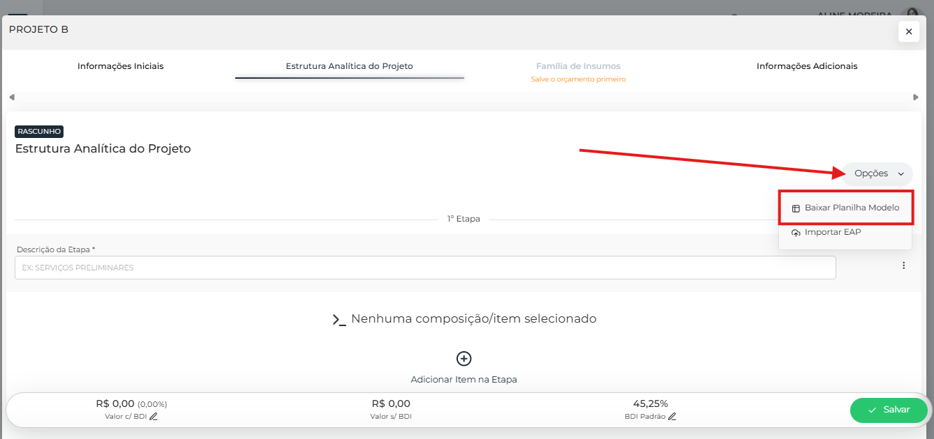Viewport: 934px width, 439px height.
Task: Click the spreadsheet icon in Baixar Planilha Modelo
Action: point(796,208)
